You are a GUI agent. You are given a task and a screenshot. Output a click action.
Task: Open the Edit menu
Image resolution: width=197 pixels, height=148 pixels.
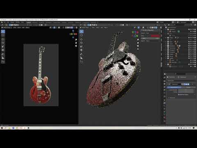pyautogui.click(x=8, y=22)
